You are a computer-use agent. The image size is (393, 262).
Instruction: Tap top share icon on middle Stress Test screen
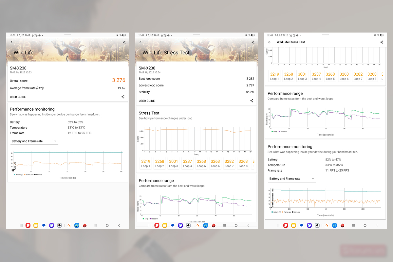tap(253, 42)
